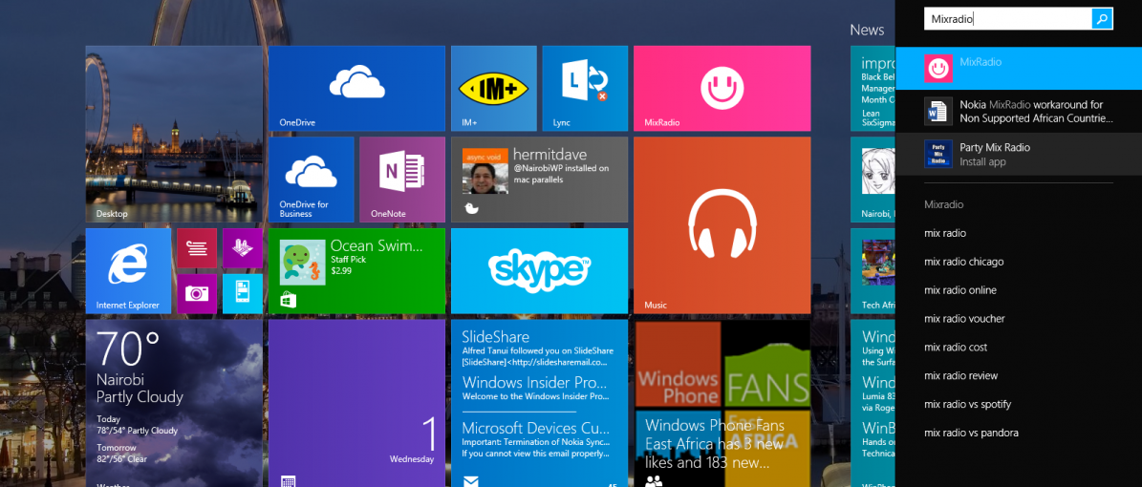Open the Music headphones tile
Screen dimensions: 1142x487
click(722, 225)
